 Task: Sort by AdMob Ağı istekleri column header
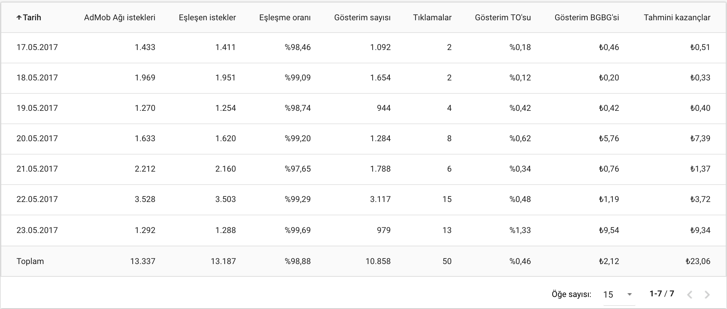click(x=120, y=18)
